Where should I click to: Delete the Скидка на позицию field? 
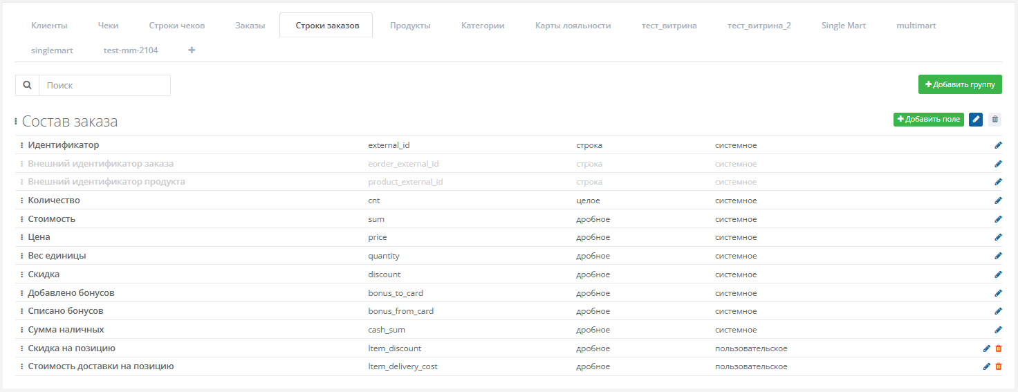[999, 348]
